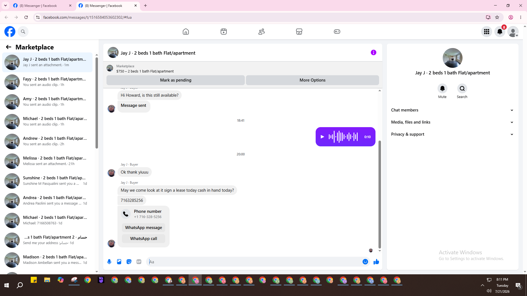Viewport: 527px width, 296px height.
Task: Open the apps grid menu
Action: pyautogui.click(x=487, y=32)
